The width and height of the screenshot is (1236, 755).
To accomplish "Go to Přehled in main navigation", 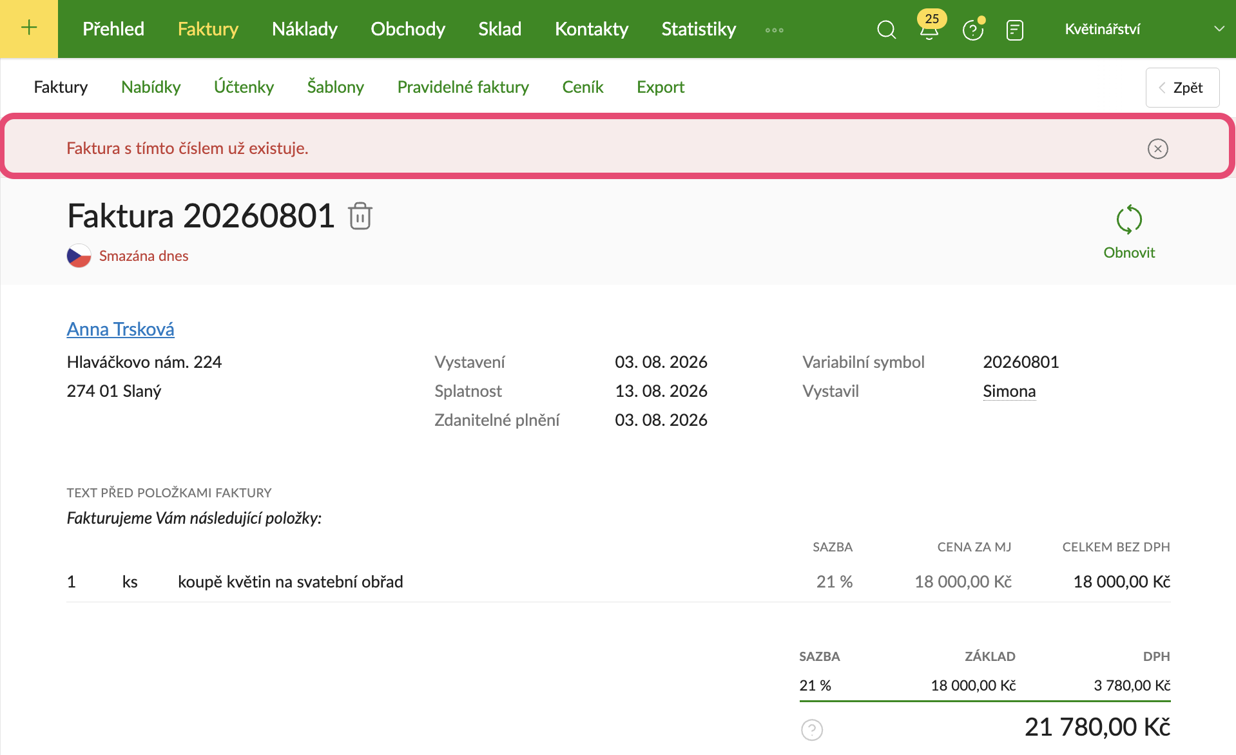I will point(113,29).
